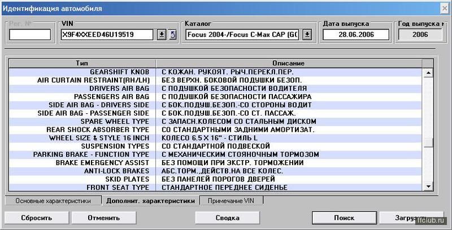Select the SKID PLATES row
452x230 pixels.
point(215,179)
